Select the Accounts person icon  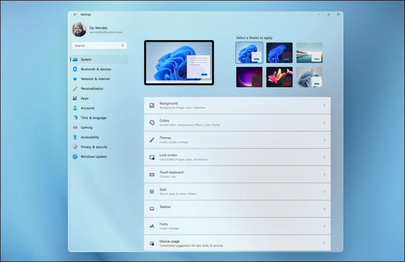(75, 108)
